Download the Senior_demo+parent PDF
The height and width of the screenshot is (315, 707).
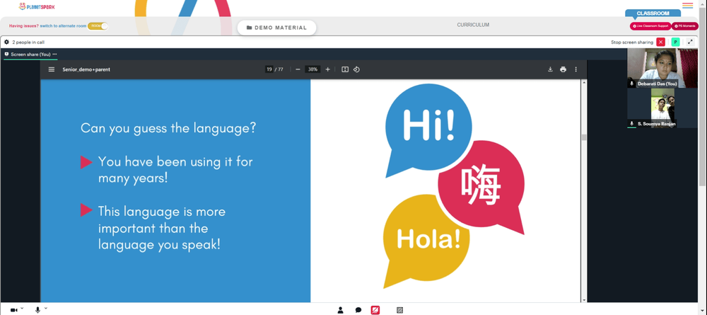[550, 69]
